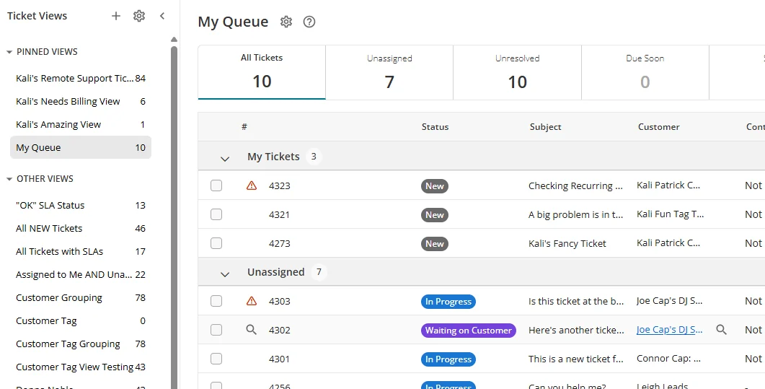Sort by the Customer column header
The width and height of the screenshot is (765, 389).
click(x=658, y=127)
